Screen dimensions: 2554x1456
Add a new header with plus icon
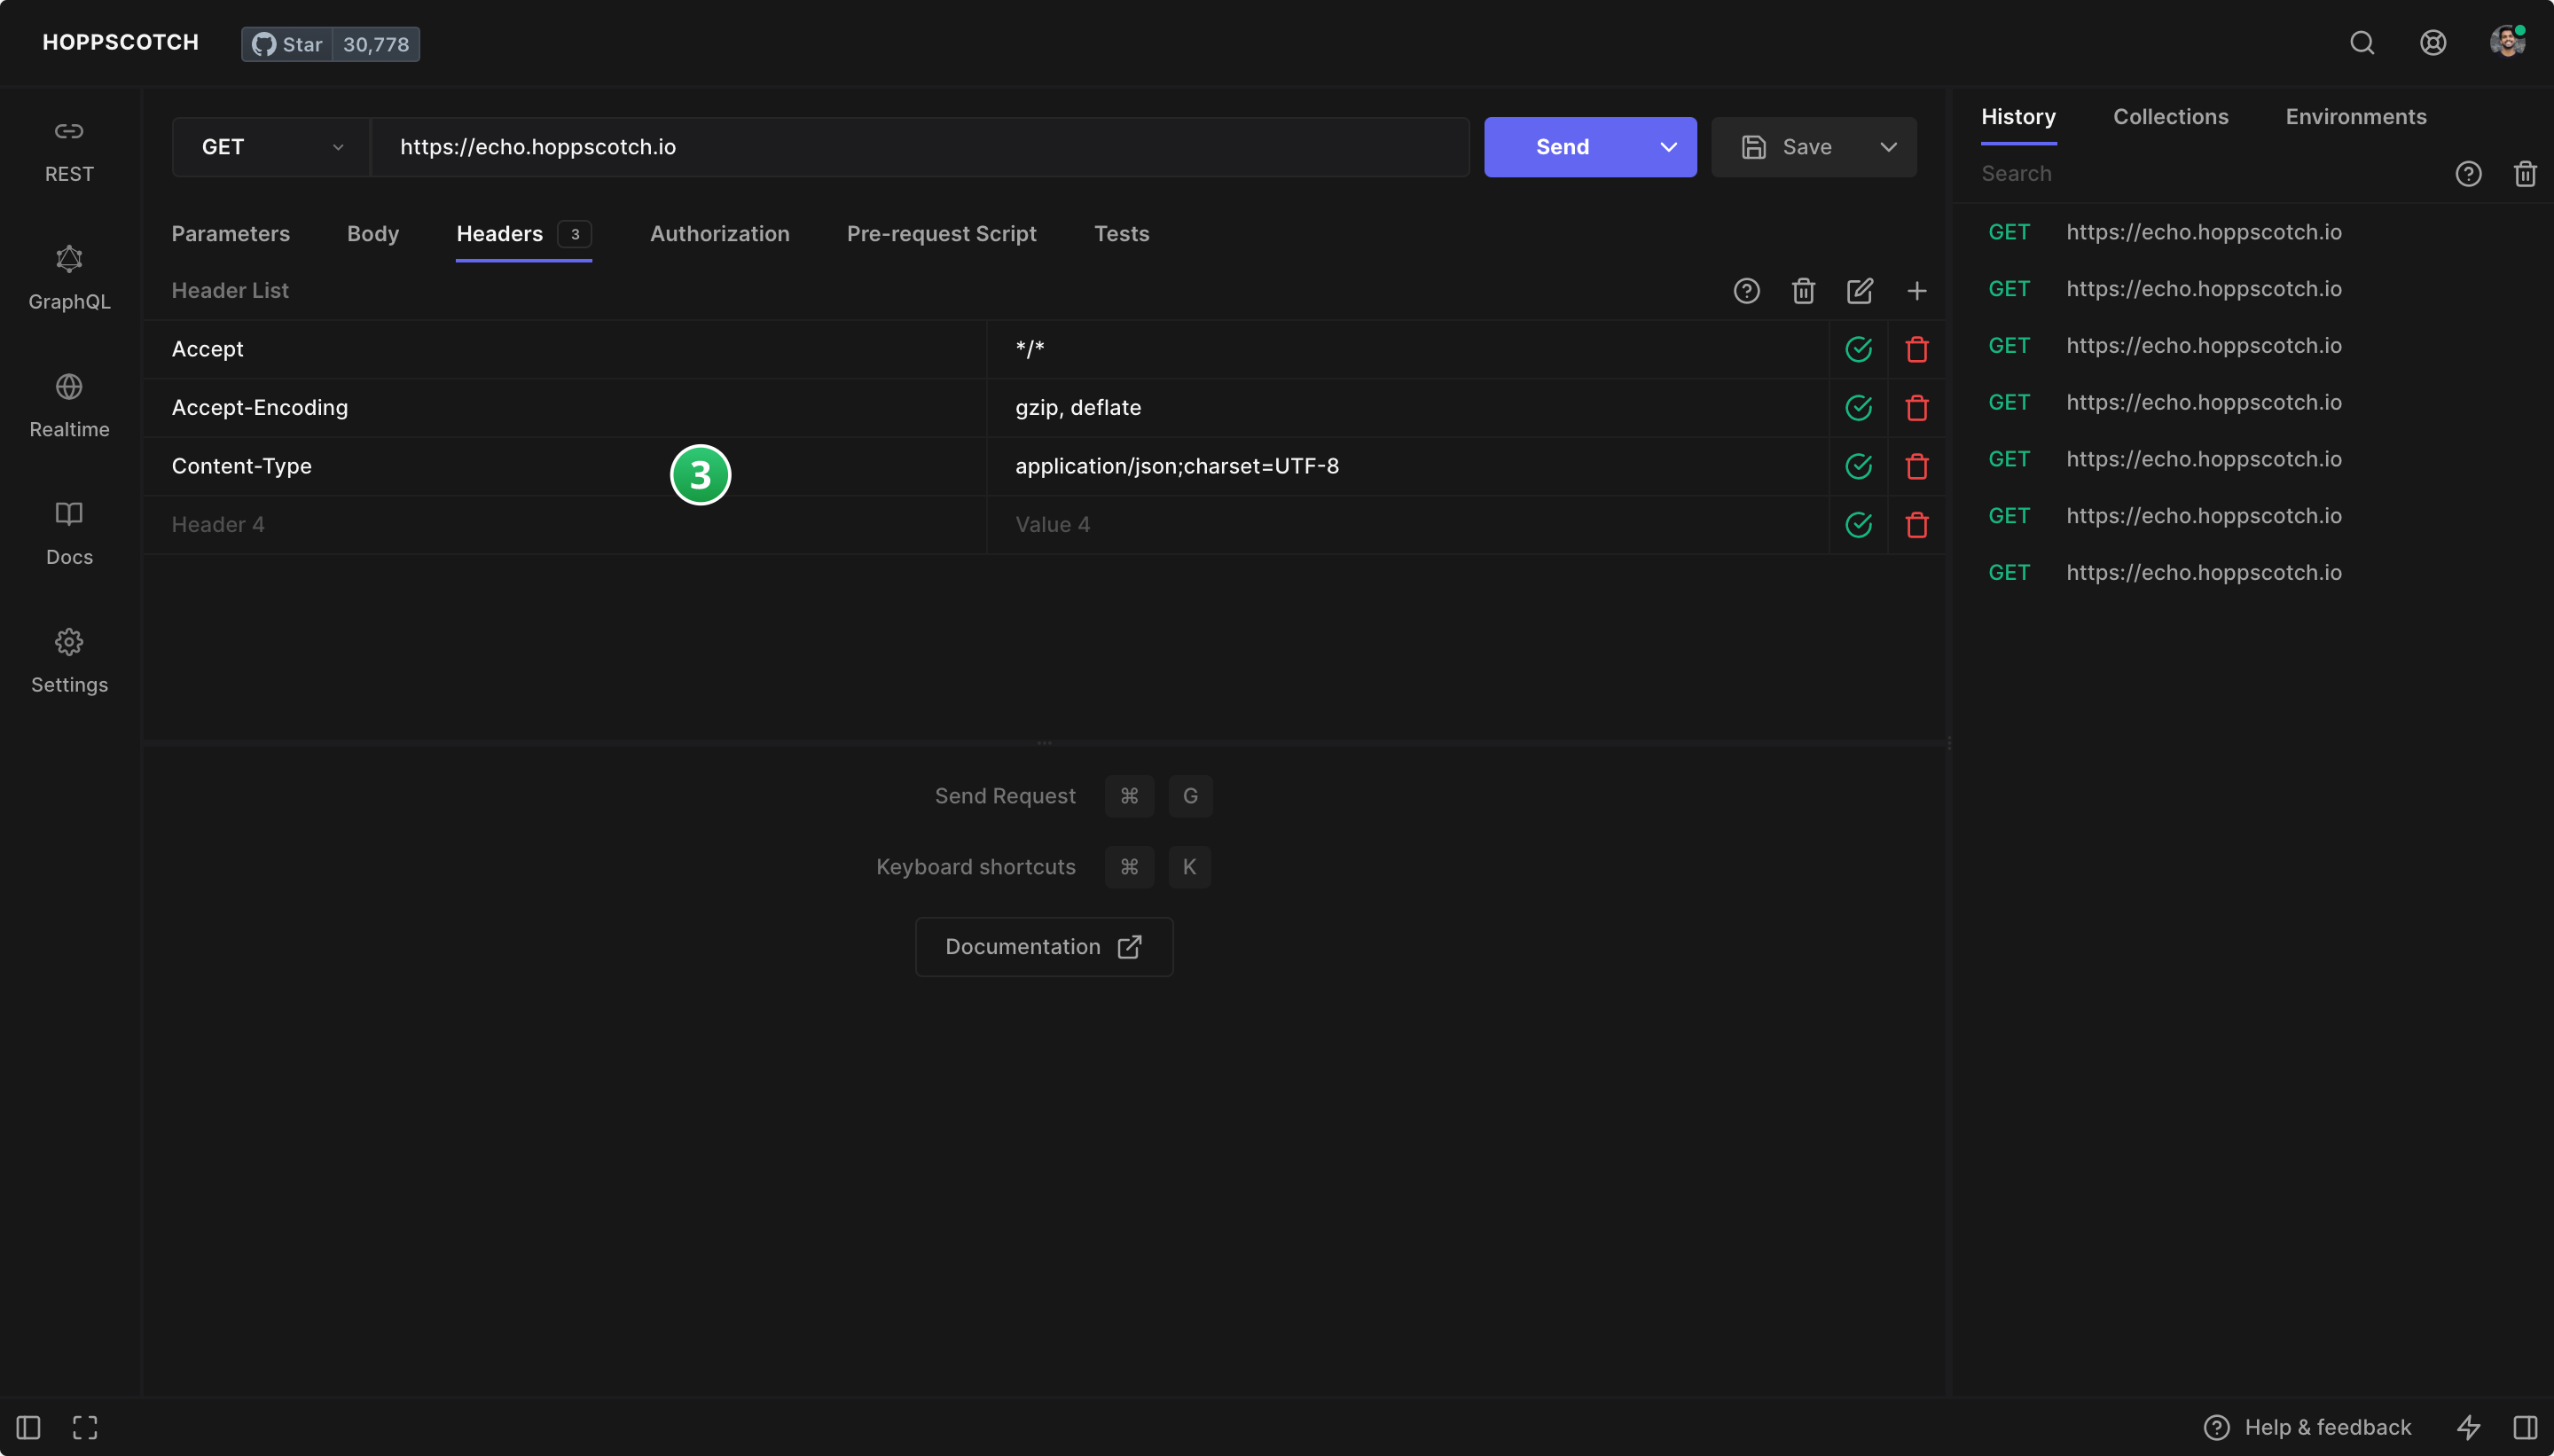pos(1916,291)
